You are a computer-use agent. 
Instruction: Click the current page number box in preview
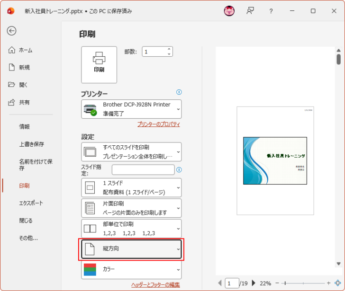click(x=232, y=283)
